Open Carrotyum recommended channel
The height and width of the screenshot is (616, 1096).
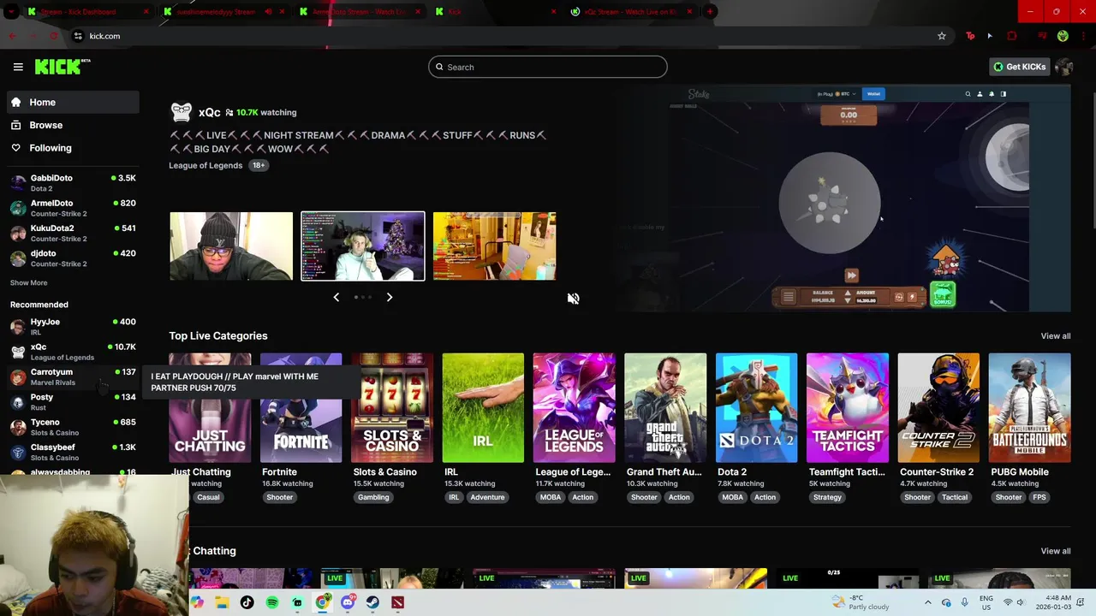click(73, 376)
